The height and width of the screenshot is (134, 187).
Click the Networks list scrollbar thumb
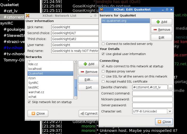pos(76,88)
